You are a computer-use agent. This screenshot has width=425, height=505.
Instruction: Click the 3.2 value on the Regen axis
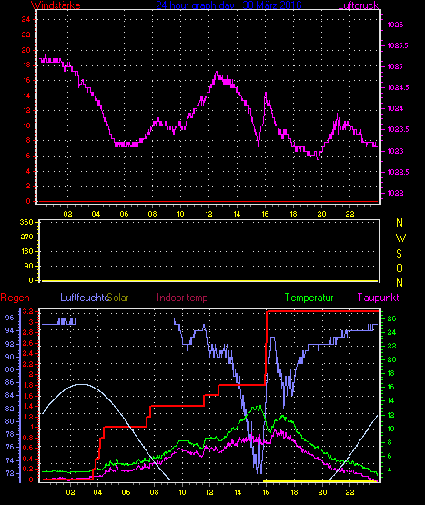click(28, 311)
